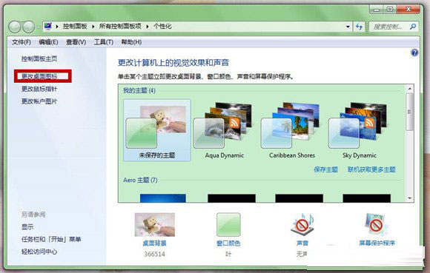Viewport: 430px width, 273px height.
Task: Open the blue Help question mark icon
Action: [x=414, y=53]
